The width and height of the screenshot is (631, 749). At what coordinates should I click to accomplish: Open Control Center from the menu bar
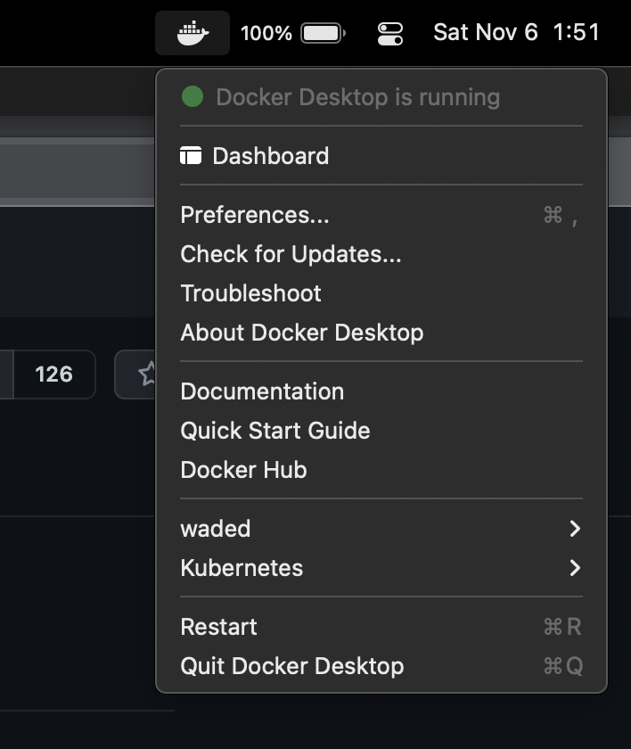[x=390, y=32]
